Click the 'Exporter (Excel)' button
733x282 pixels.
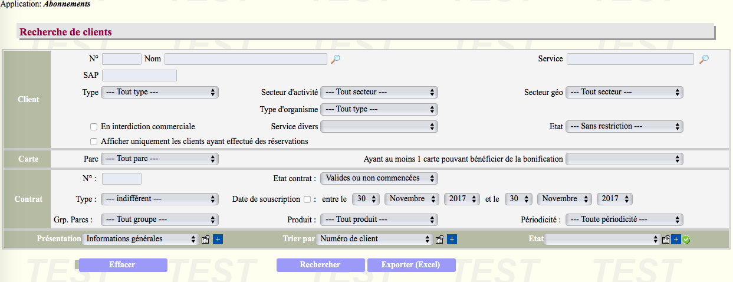(x=411, y=265)
